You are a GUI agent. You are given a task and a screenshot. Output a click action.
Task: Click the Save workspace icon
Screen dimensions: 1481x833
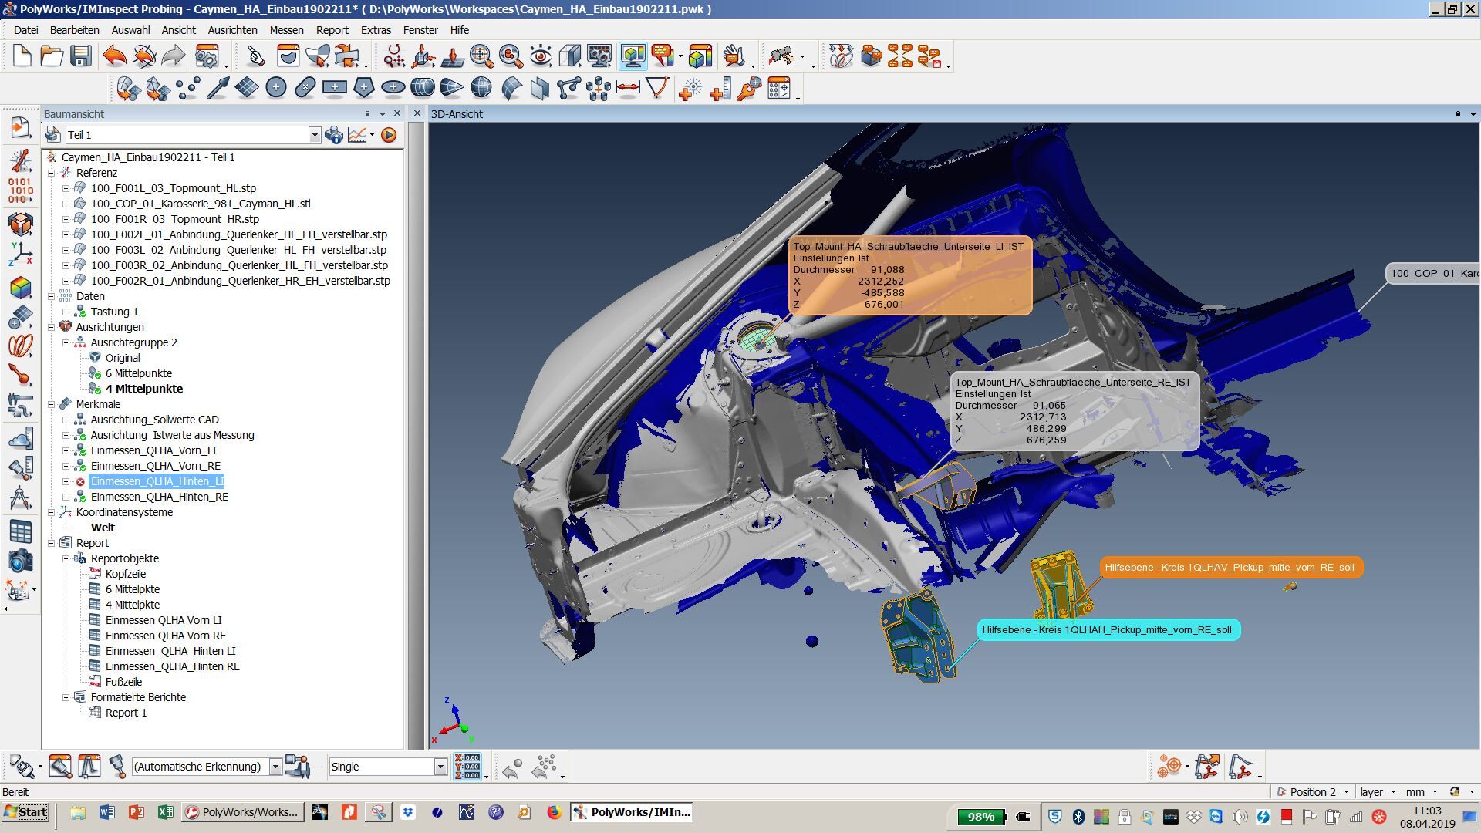[x=79, y=56]
